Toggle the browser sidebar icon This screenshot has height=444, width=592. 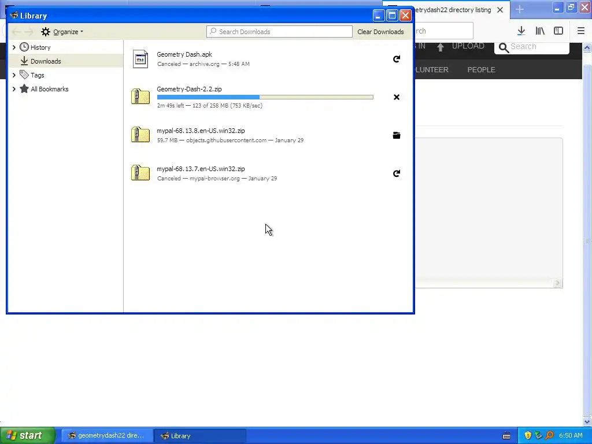click(x=558, y=31)
